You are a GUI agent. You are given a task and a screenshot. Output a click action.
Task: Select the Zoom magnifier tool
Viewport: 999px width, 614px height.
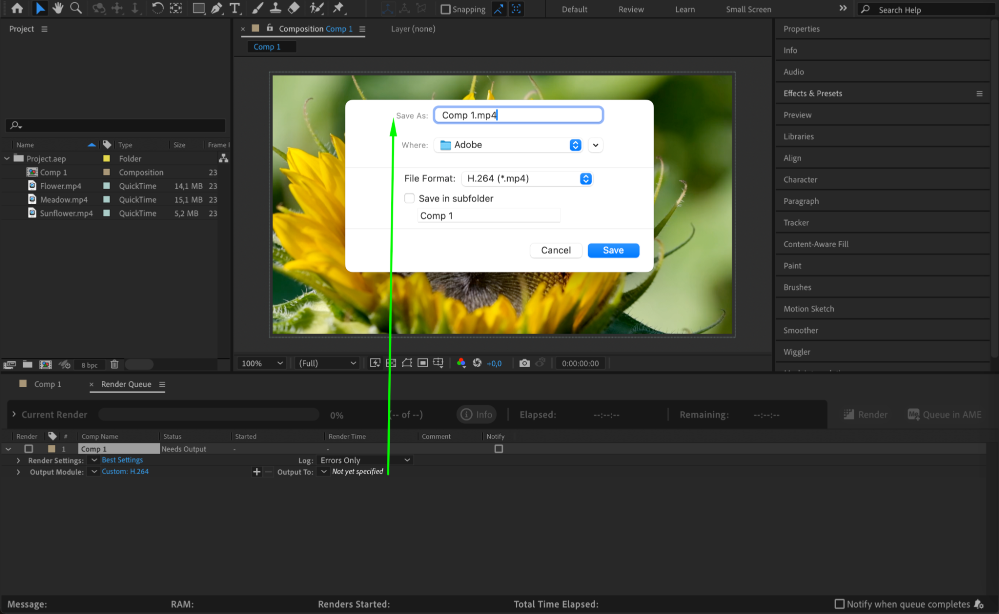[75, 8]
